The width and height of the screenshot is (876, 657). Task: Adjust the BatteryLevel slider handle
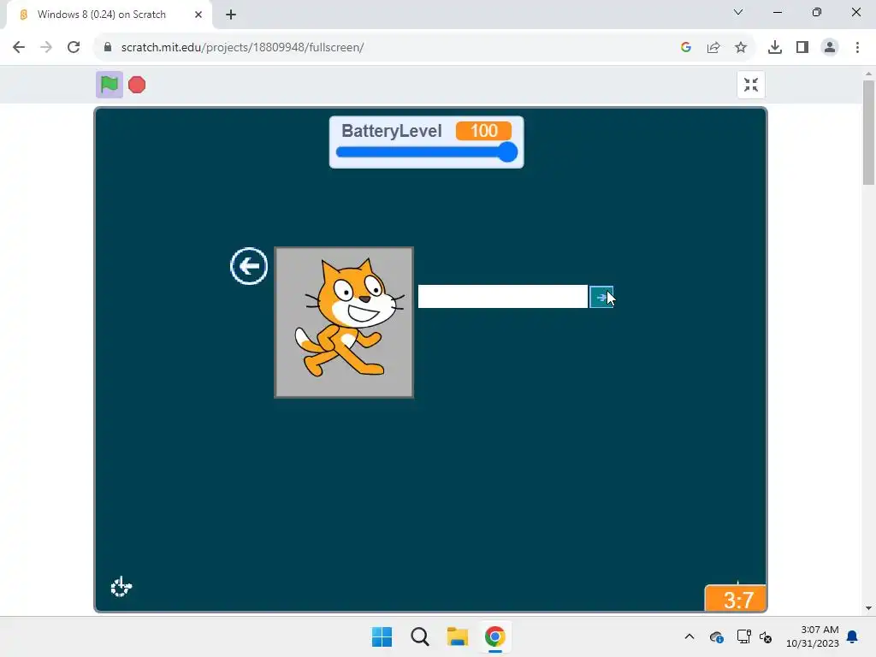(507, 152)
